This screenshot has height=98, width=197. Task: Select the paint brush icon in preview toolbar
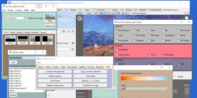123,13
